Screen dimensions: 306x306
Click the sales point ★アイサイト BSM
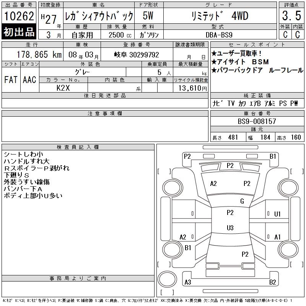click(240, 62)
